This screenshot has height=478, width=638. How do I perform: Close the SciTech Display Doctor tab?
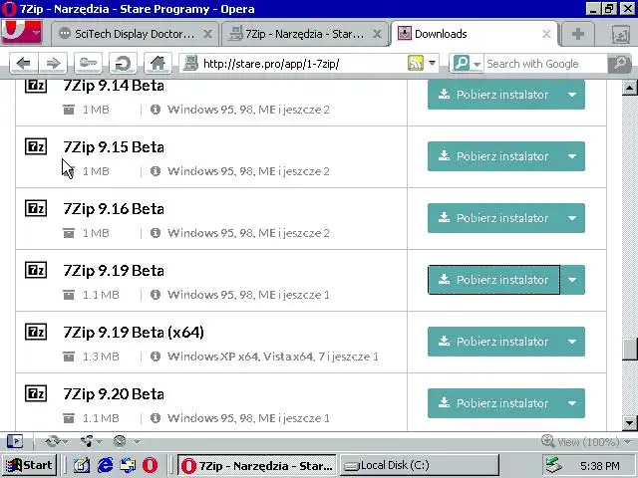(208, 34)
